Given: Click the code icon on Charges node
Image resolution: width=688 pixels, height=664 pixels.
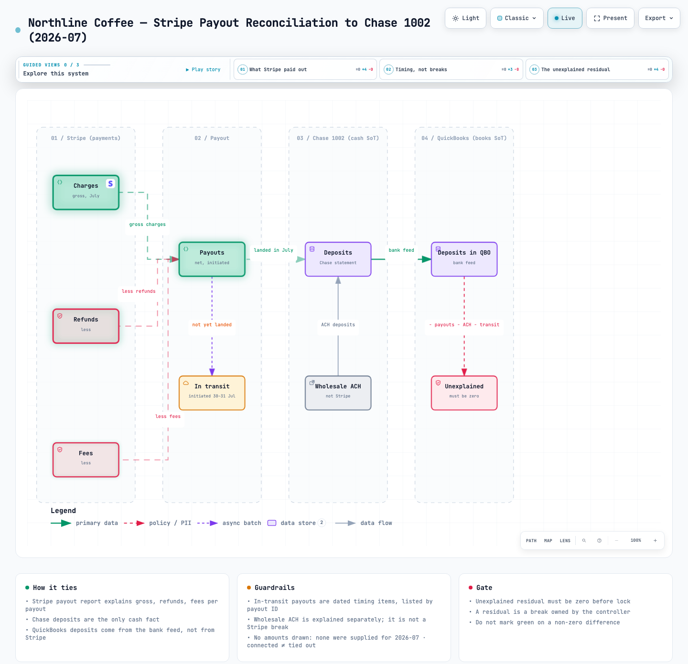Looking at the screenshot, I should tap(60, 182).
